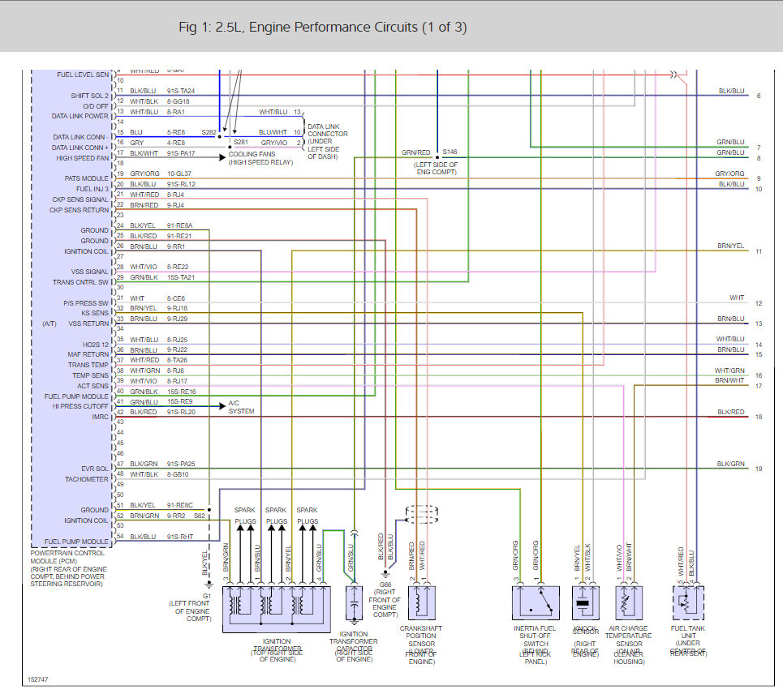Click the S62 splice dot

(x=209, y=510)
